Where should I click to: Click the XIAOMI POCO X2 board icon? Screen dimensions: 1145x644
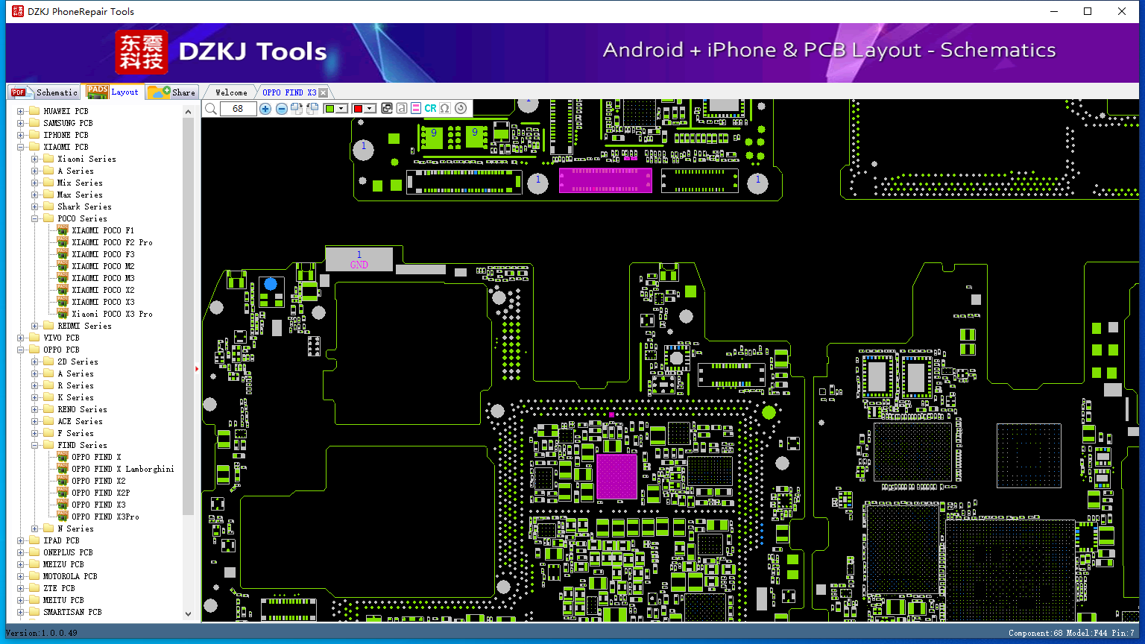pos(63,290)
